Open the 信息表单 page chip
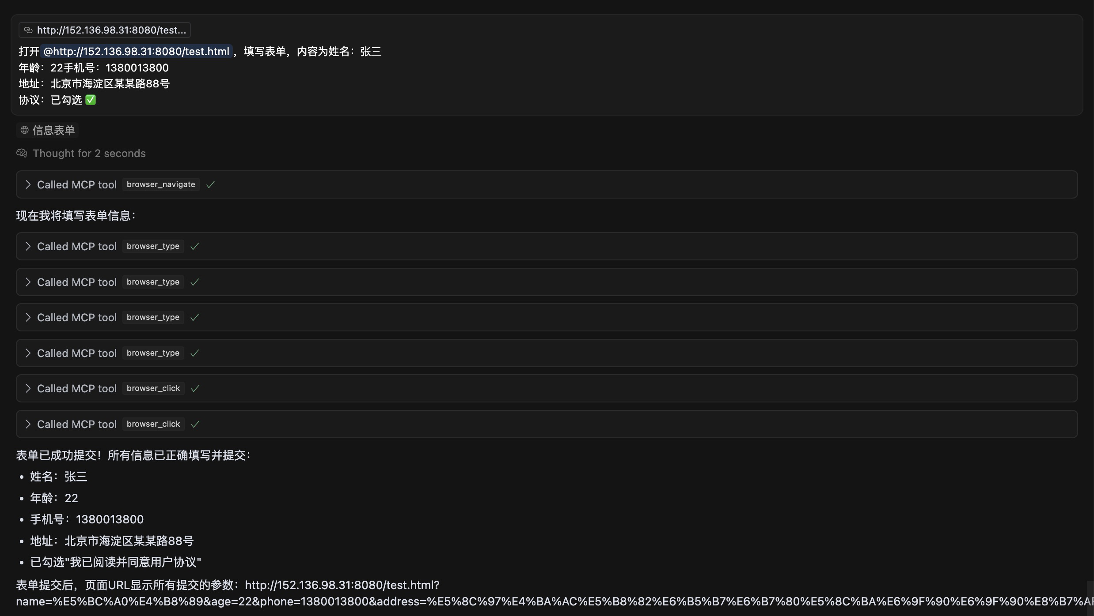This screenshot has width=1094, height=616. (x=53, y=130)
